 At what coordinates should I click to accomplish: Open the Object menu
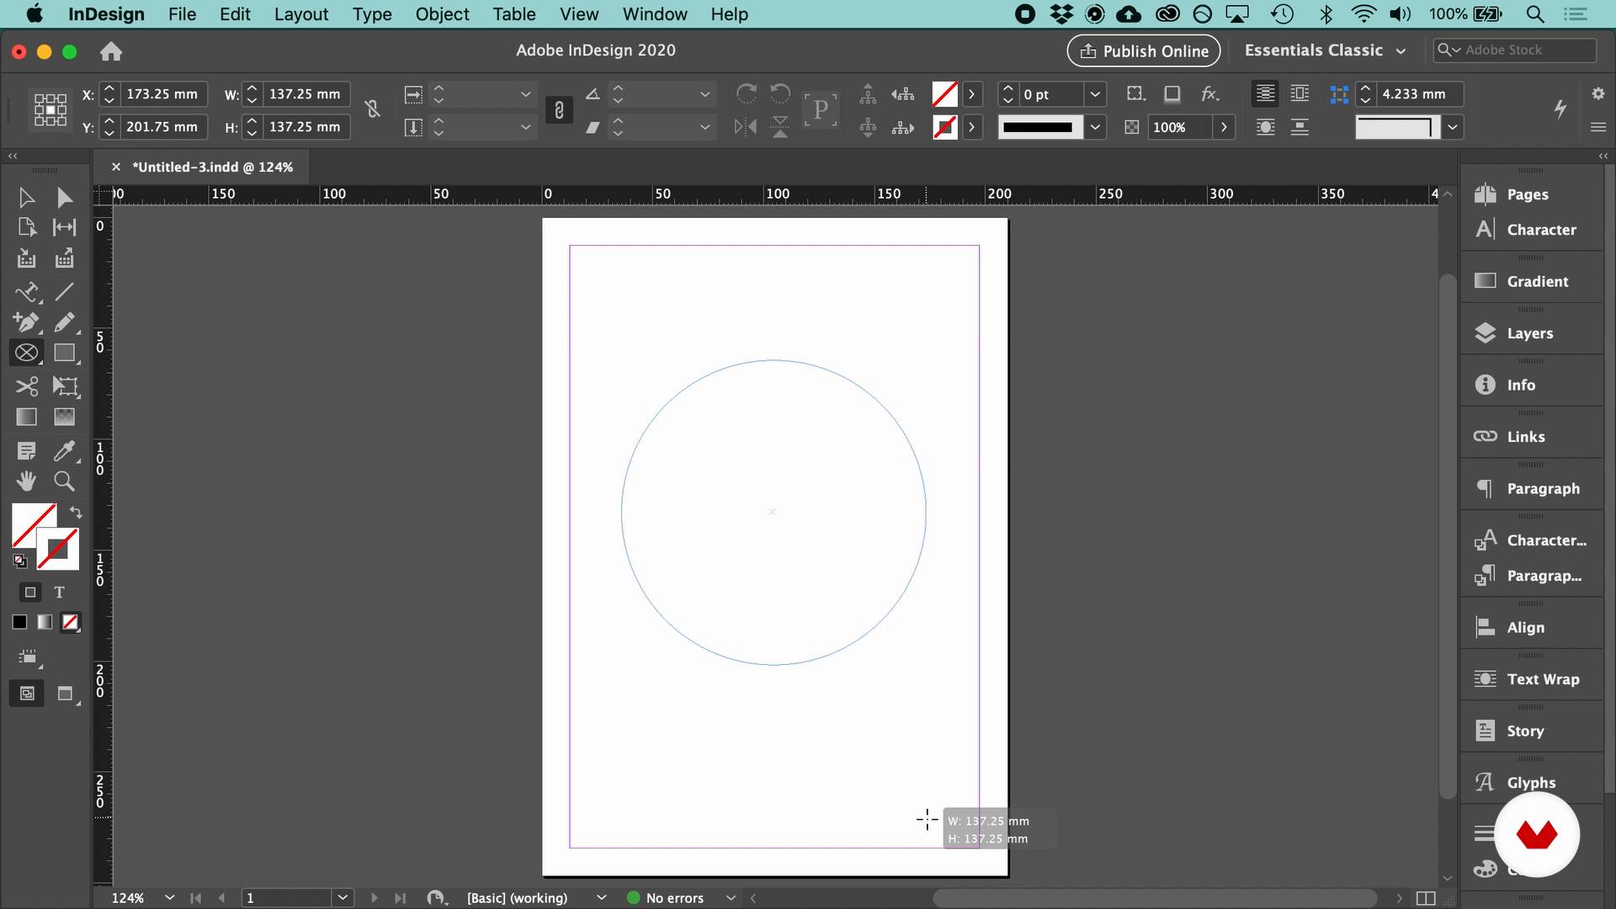point(442,14)
